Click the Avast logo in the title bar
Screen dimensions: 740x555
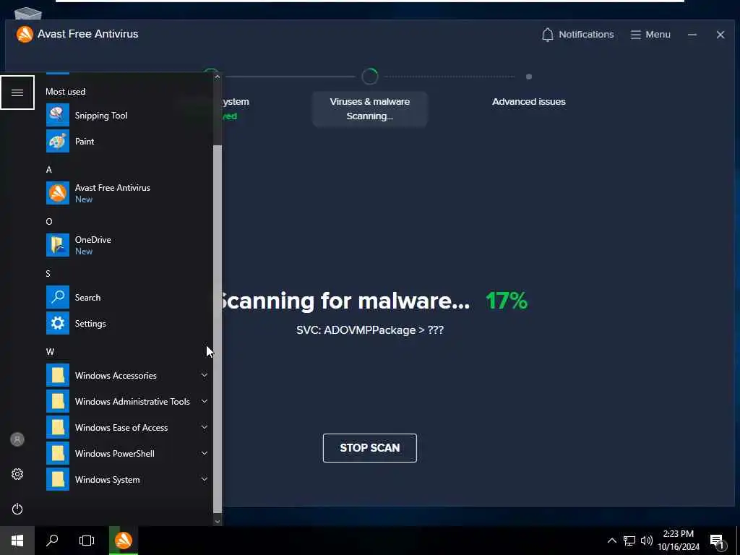[25, 34]
